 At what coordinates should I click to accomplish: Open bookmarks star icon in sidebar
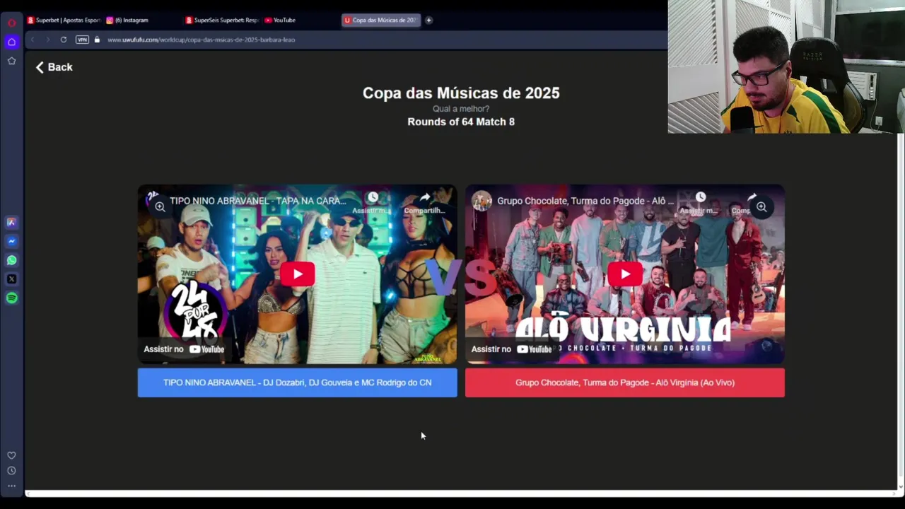[x=11, y=61]
